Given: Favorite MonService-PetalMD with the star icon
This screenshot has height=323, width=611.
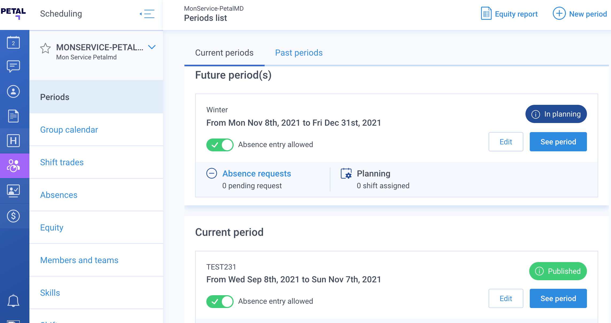Looking at the screenshot, I should click(45, 48).
